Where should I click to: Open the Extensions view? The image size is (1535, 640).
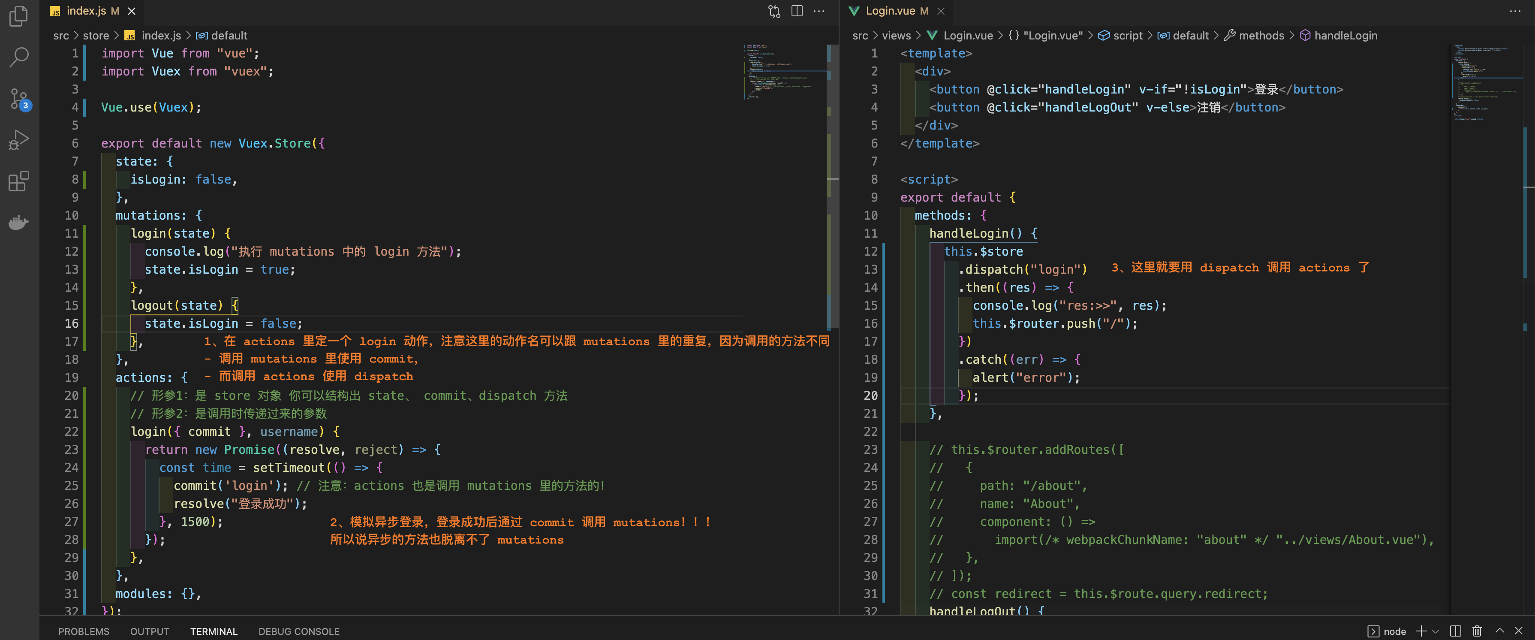(19, 181)
